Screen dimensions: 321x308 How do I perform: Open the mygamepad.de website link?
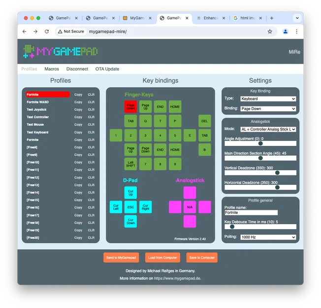pyautogui.click(x=177, y=278)
